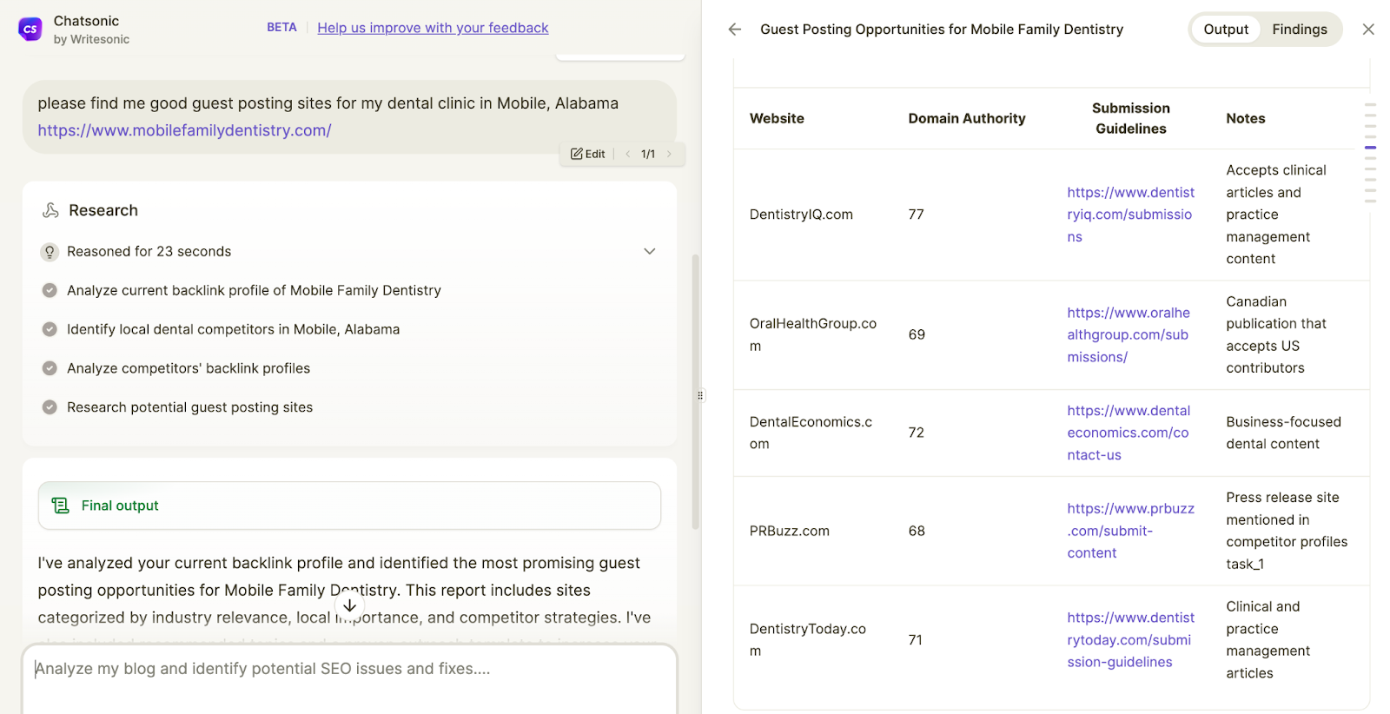Click the highlighted section marker in the report outline
This screenshot has width=1390, height=714.
coord(1370,148)
